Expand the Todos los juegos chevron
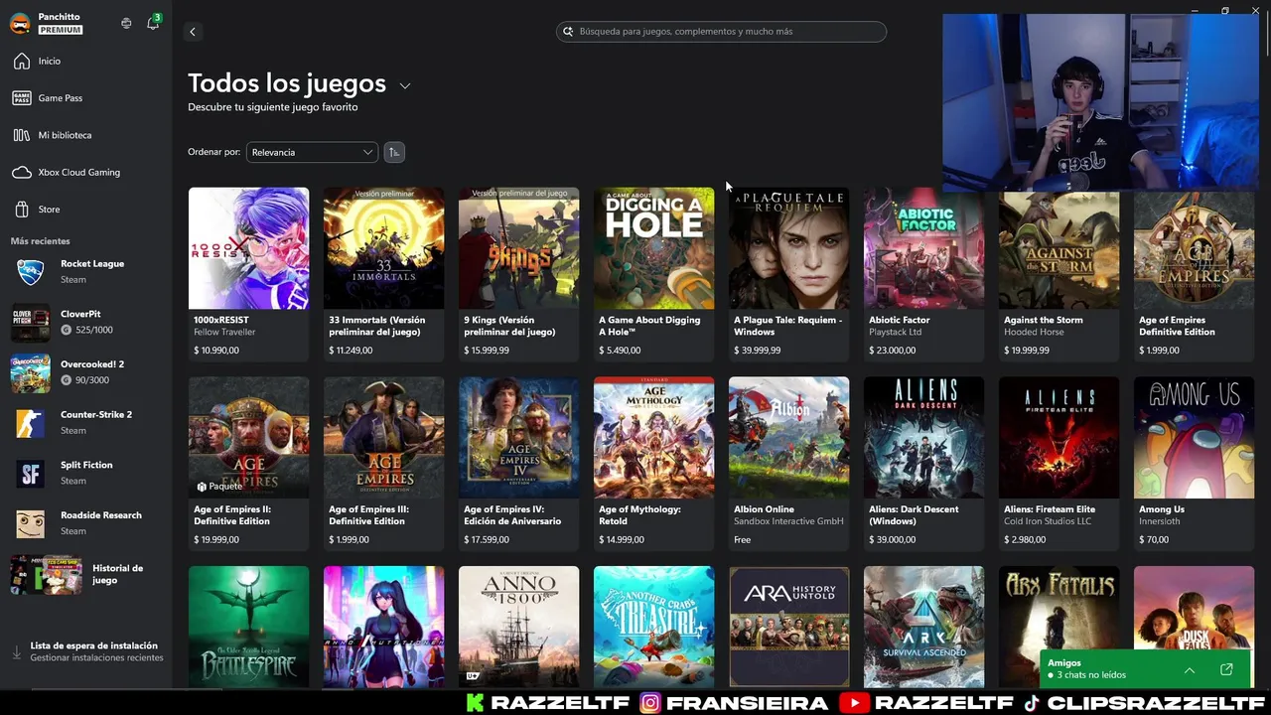This screenshot has width=1271, height=715. pos(405,85)
